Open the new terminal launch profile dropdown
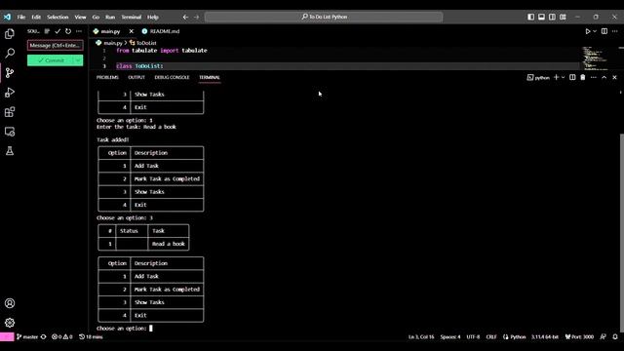The height and width of the screenshot is (351, 624). click(564, 77)
